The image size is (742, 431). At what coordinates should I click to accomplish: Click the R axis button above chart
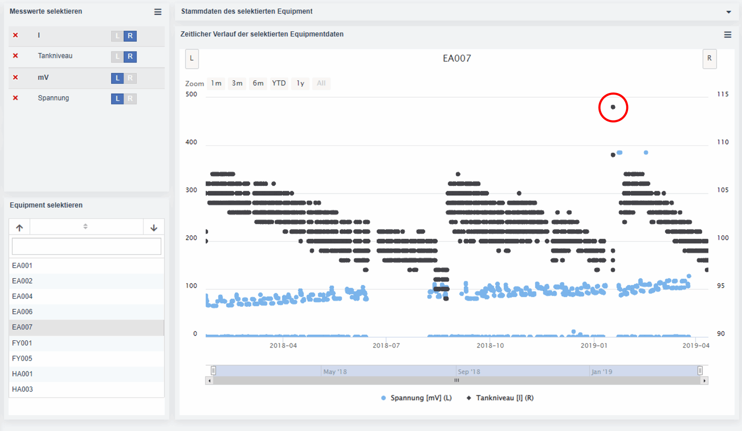pos(709,59)
